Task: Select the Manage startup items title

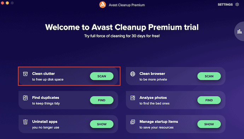Action: [159, 122]
